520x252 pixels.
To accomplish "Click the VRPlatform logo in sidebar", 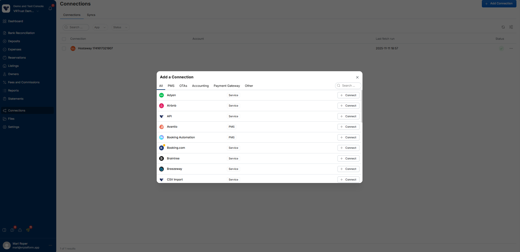I will [6, 8].
